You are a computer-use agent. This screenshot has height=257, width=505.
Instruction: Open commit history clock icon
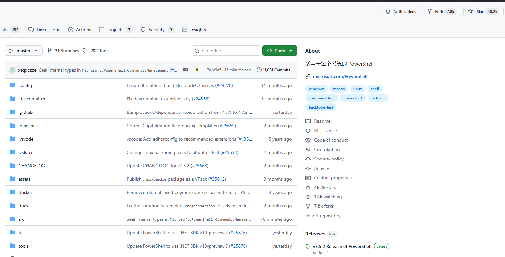point(259,70)
